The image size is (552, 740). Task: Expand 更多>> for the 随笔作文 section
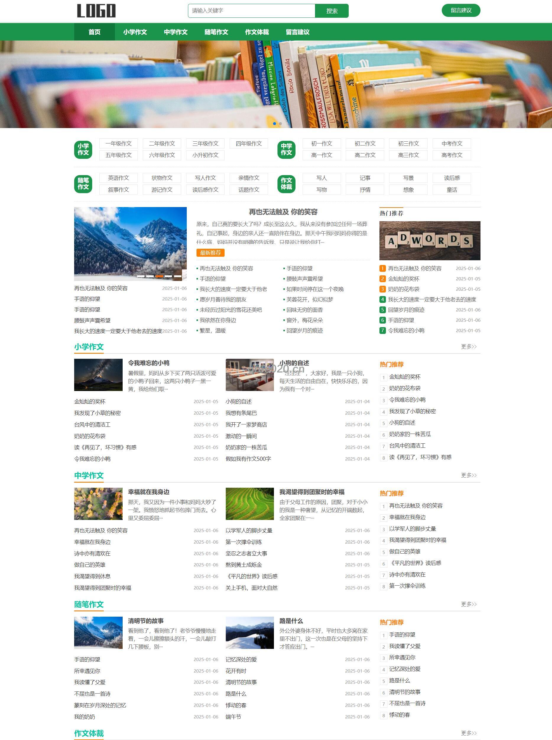click(x=468, y=604)
